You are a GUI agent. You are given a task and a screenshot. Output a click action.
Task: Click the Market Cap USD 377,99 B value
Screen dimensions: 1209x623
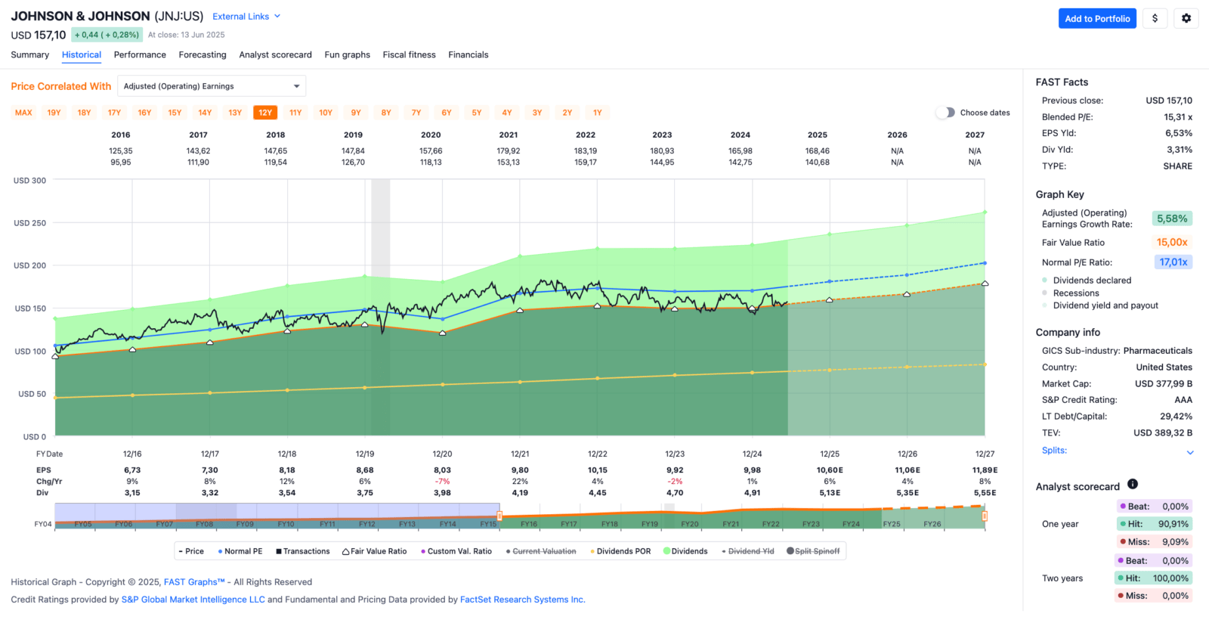tap(1164, 384)
